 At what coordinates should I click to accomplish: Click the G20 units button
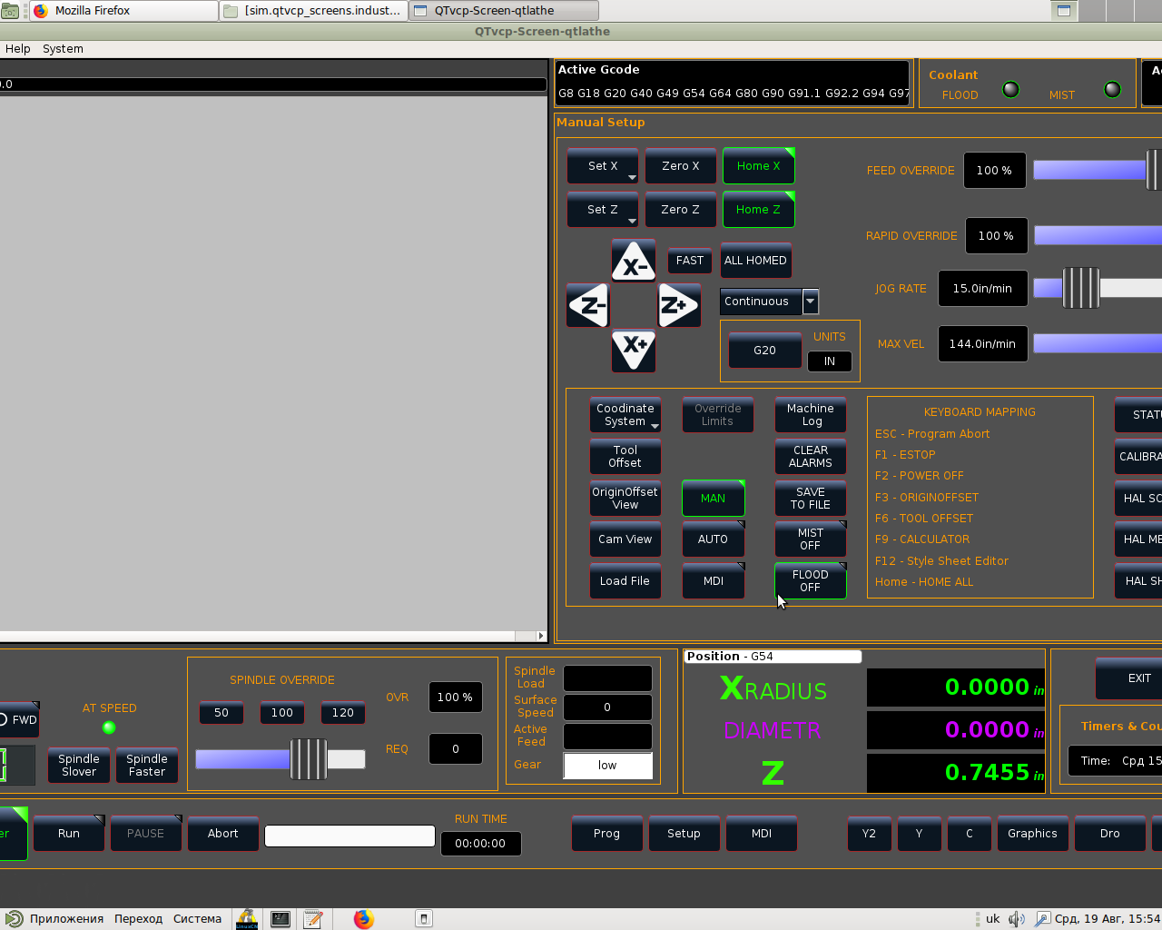765,351
